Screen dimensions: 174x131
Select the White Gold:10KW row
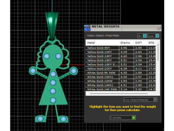121,81
